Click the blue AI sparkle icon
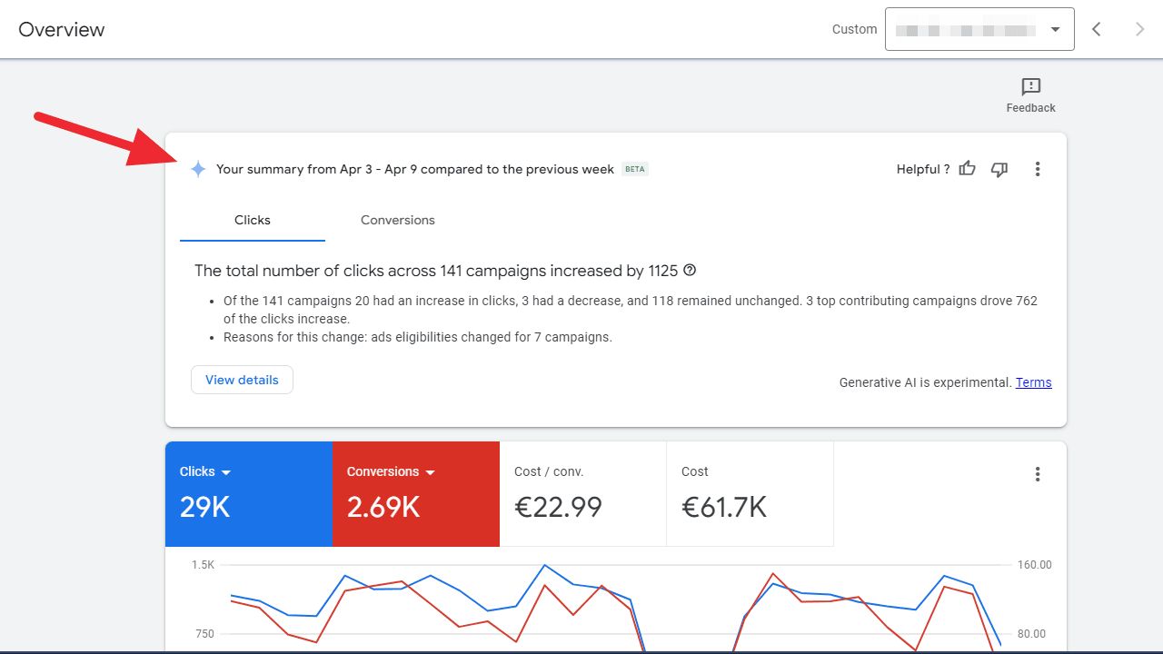 click(x=198, y=169)
